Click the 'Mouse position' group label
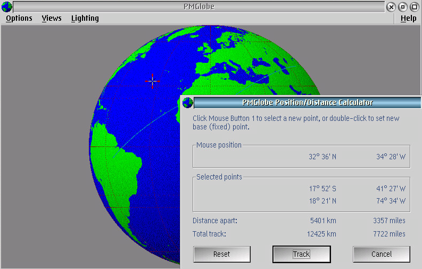Screen dimensions: 422x269 (x=219, y=145)
